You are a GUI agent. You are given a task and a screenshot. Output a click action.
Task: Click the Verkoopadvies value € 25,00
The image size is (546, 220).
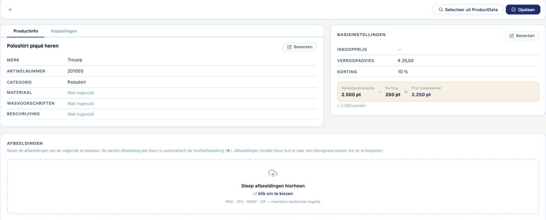click(x=406, y=60)
